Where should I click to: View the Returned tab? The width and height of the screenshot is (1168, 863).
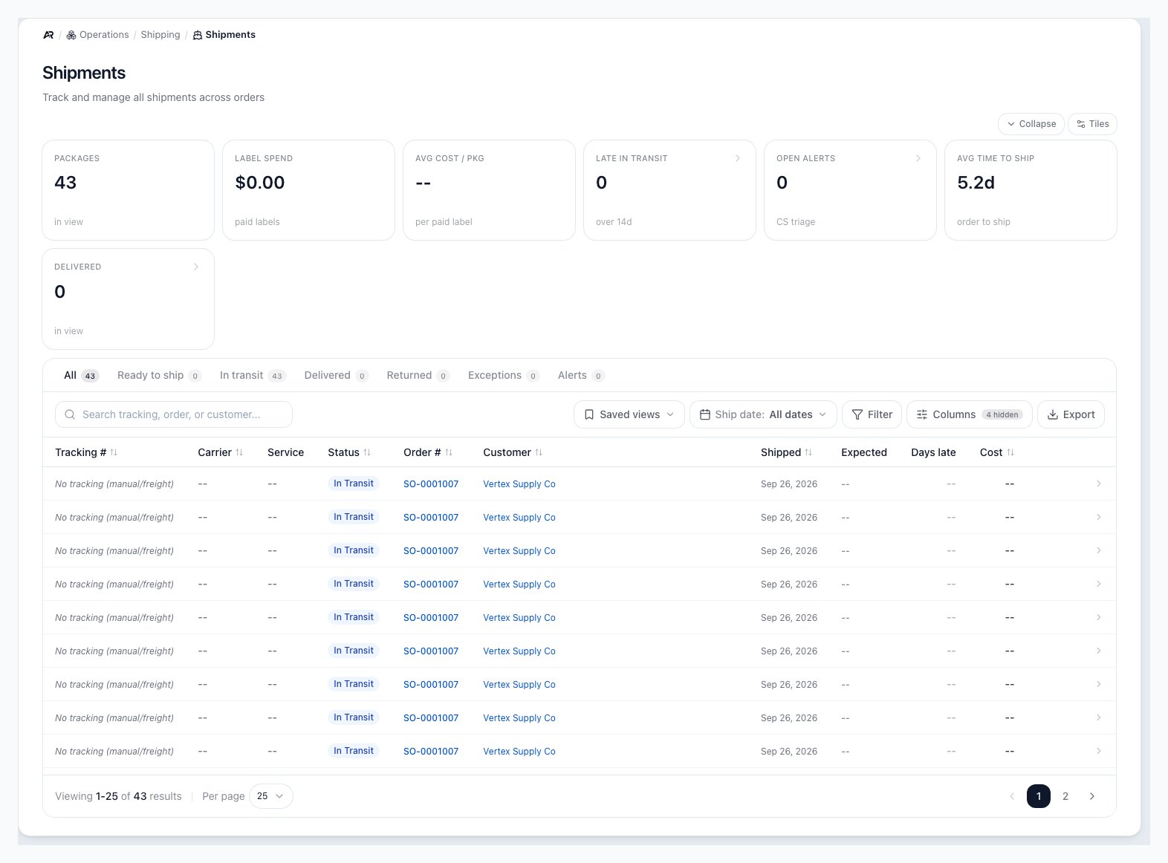click(418, 376)
